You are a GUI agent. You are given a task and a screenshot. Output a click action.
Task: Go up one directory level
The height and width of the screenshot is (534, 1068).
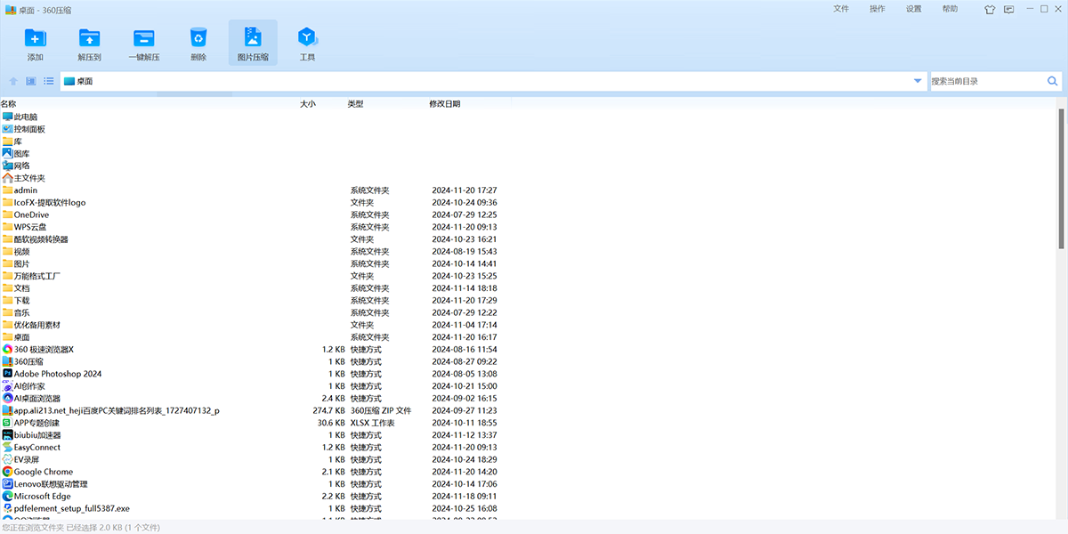(x=13, y=81)
